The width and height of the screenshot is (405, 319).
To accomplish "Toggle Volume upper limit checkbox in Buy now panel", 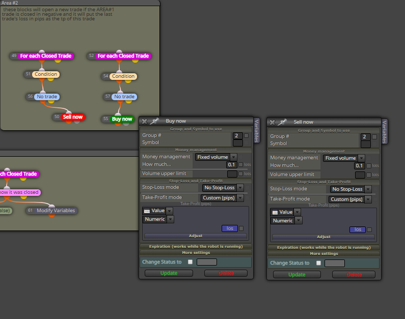I will click(241, 174).
